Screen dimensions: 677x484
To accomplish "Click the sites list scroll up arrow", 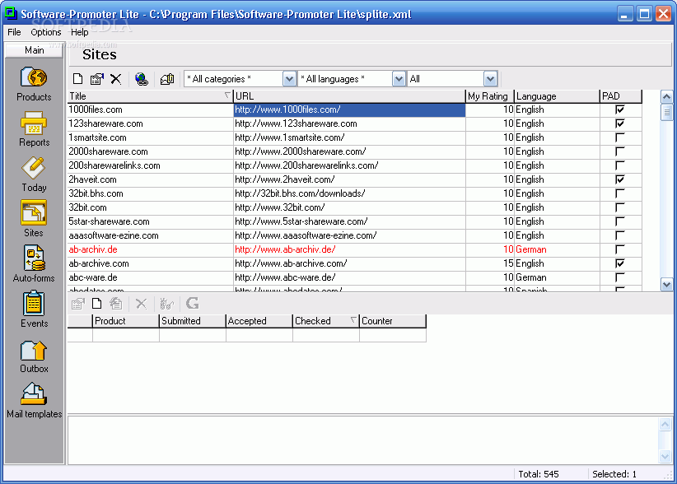I will point(666,96).
